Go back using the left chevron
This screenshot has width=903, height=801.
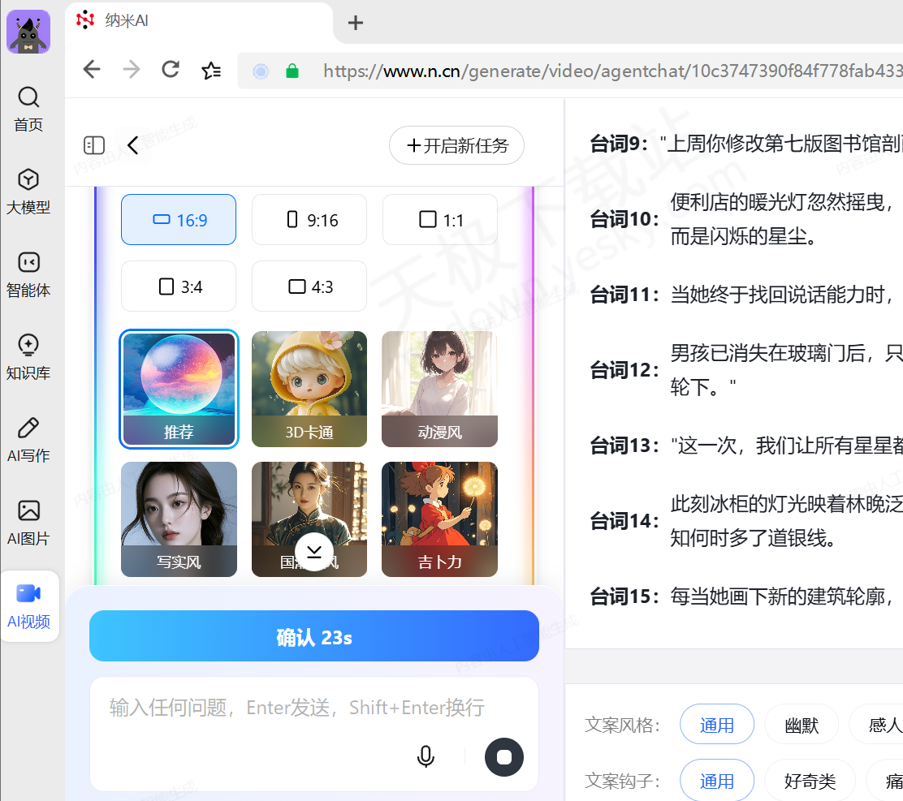pos(134,145)
